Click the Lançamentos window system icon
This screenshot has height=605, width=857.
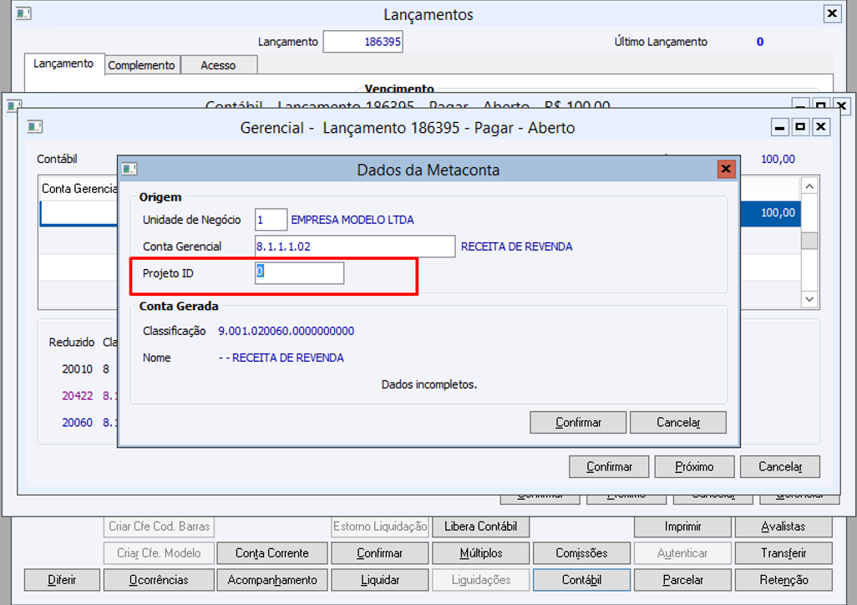pyautogui.click(x=23, y=13)
